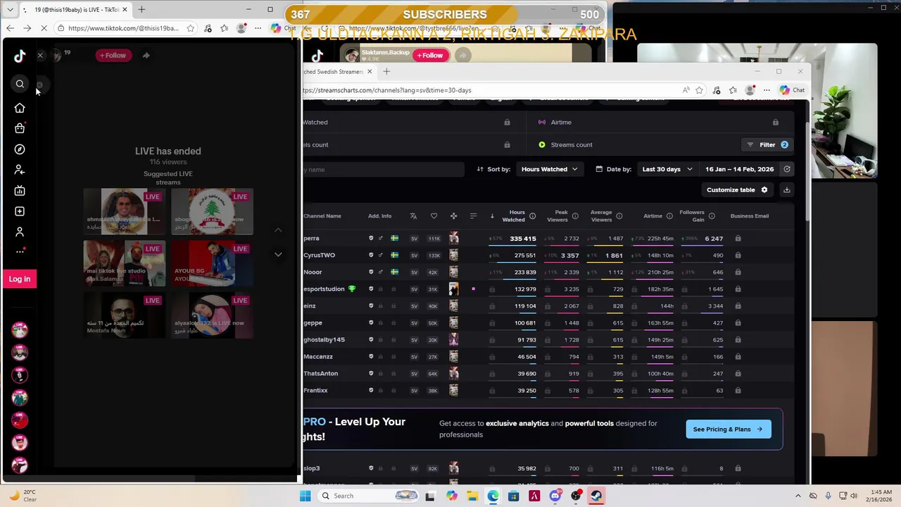The height and width of the screenshot is (507, 901).
Task: Open TikTok search in the sidebar
Action: click(x=20, y=84)
